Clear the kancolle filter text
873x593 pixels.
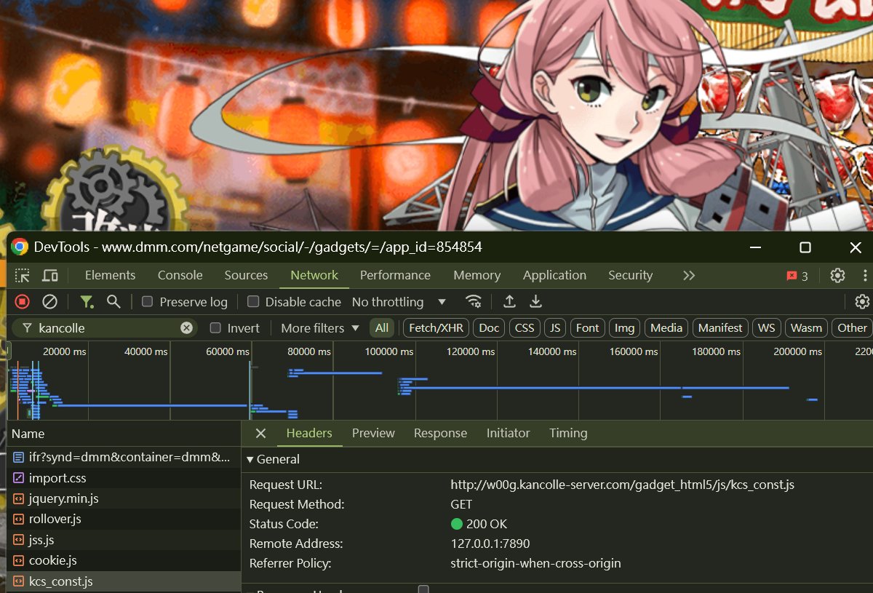186,328
